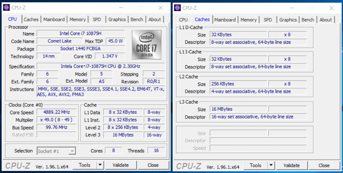The width and height of the screenshot is (343, 173).
Task: Click the L1 I-Cache Descriptor 8-way set associative
Action: click(x=258, y=67)
